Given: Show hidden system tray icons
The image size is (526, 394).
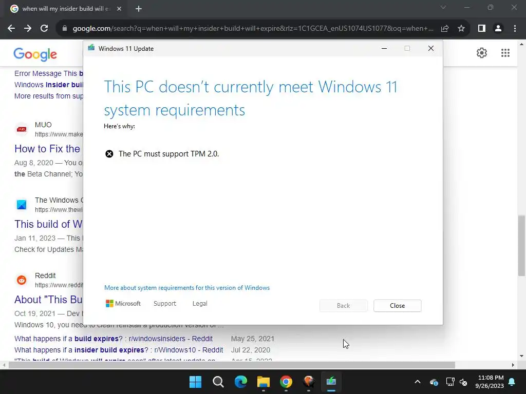Looking at the screenshot, I should 417,382.
